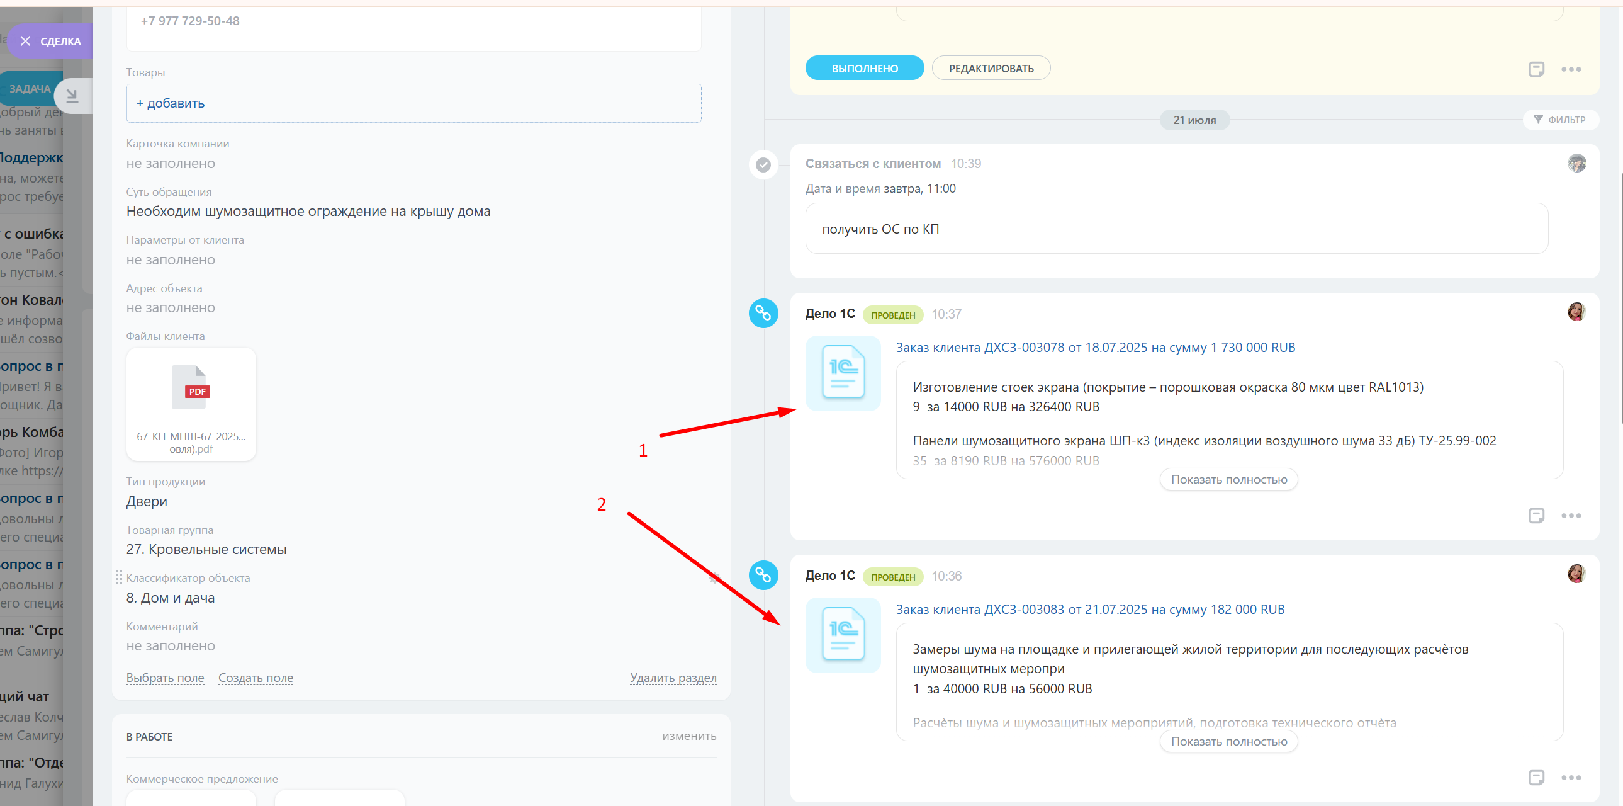Viewport: 1623px width, 806px height.
Task: Open order ДХСЗ-003078 link
Action: click(x=1095, y=348)
